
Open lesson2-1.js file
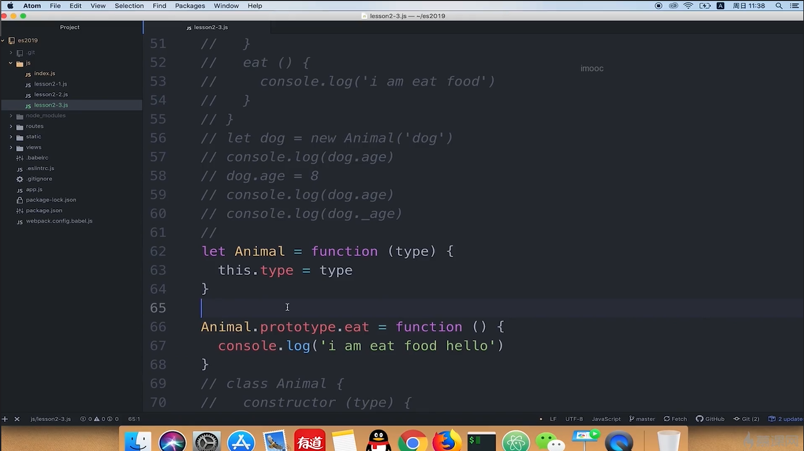coord(50,84)
